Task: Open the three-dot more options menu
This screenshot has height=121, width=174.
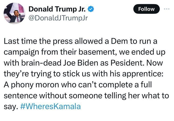Action: (x=167, y=9)
